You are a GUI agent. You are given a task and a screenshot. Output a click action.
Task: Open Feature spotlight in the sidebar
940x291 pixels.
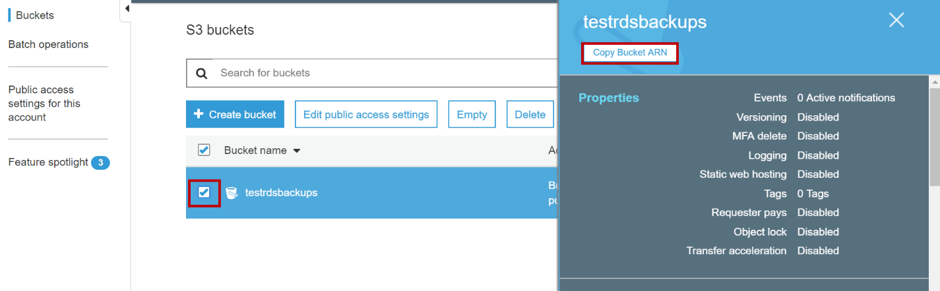click(x=48, y=163)
